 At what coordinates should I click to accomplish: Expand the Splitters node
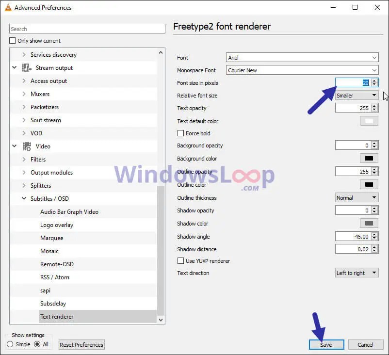[24, 186]
